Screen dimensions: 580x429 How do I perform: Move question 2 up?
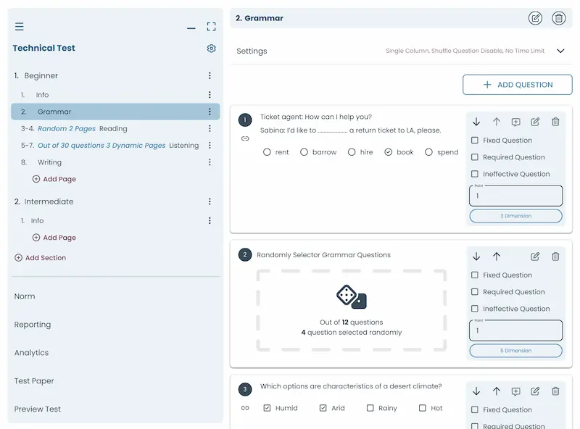point(497,257)
